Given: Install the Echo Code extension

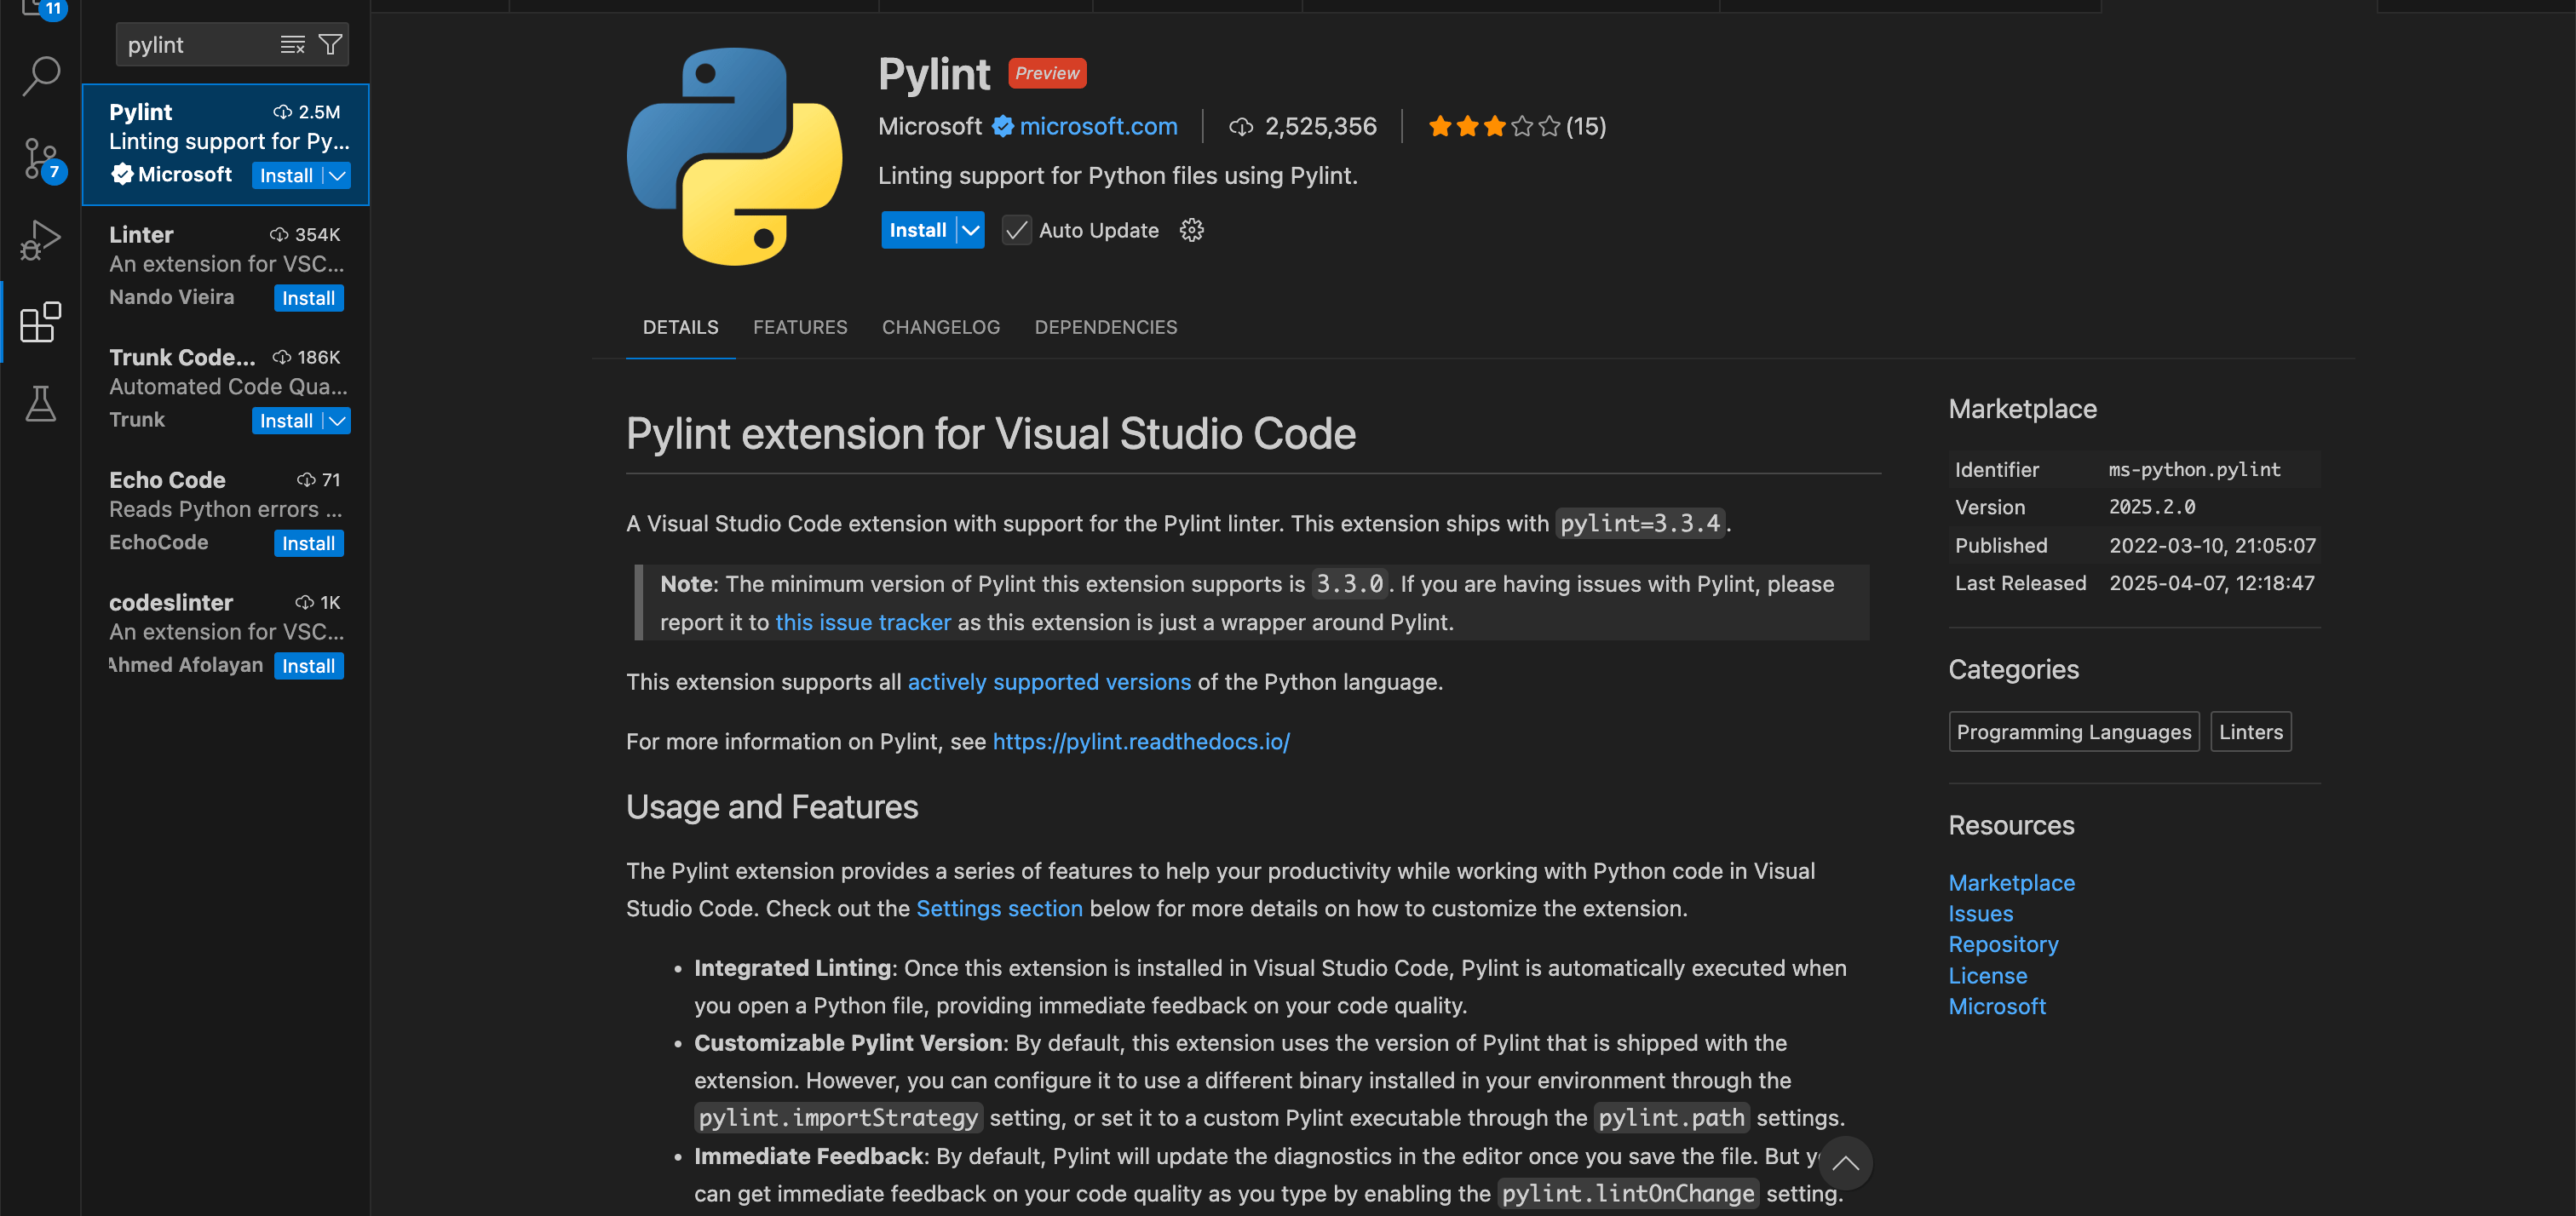Looking at the screenshot, I should (308, 543).
